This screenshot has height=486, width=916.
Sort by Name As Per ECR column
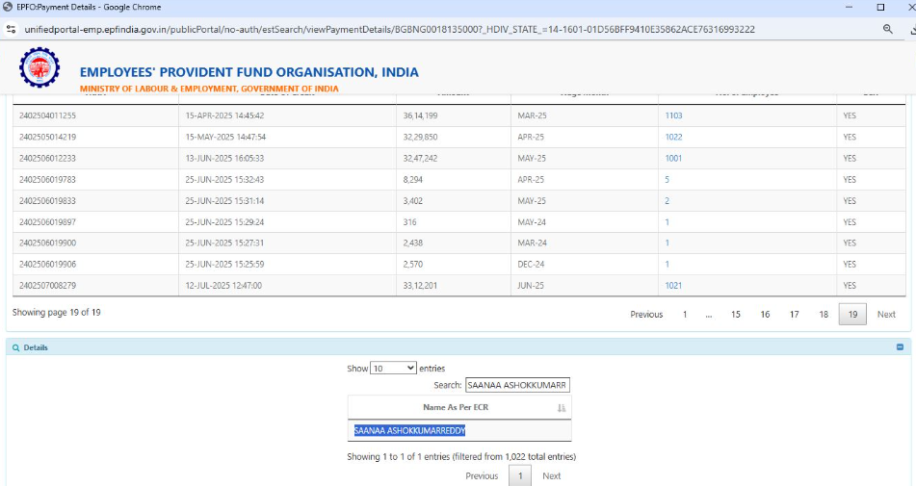562,408
